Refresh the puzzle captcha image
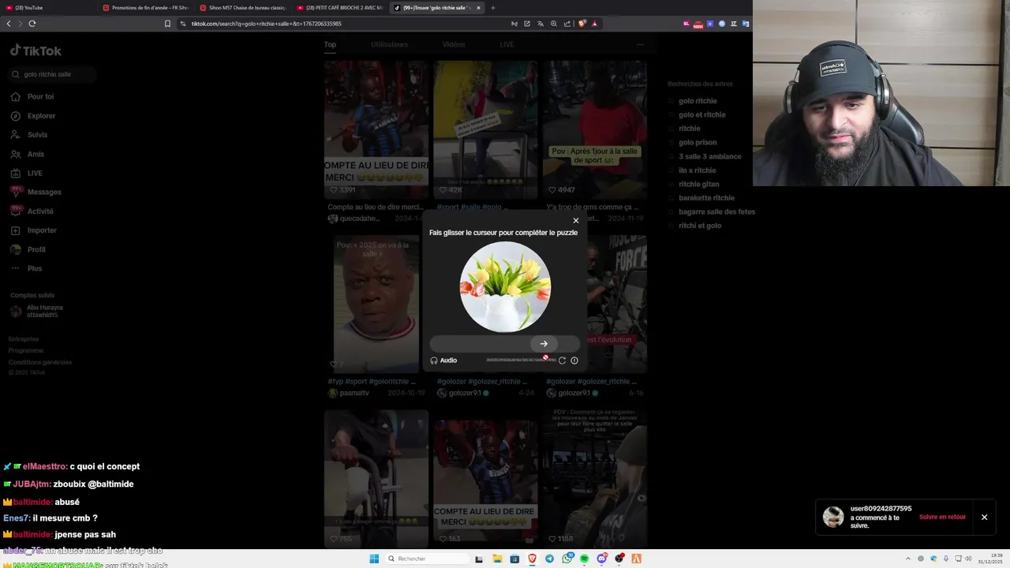1010x568 pixels. pos(562,361)
